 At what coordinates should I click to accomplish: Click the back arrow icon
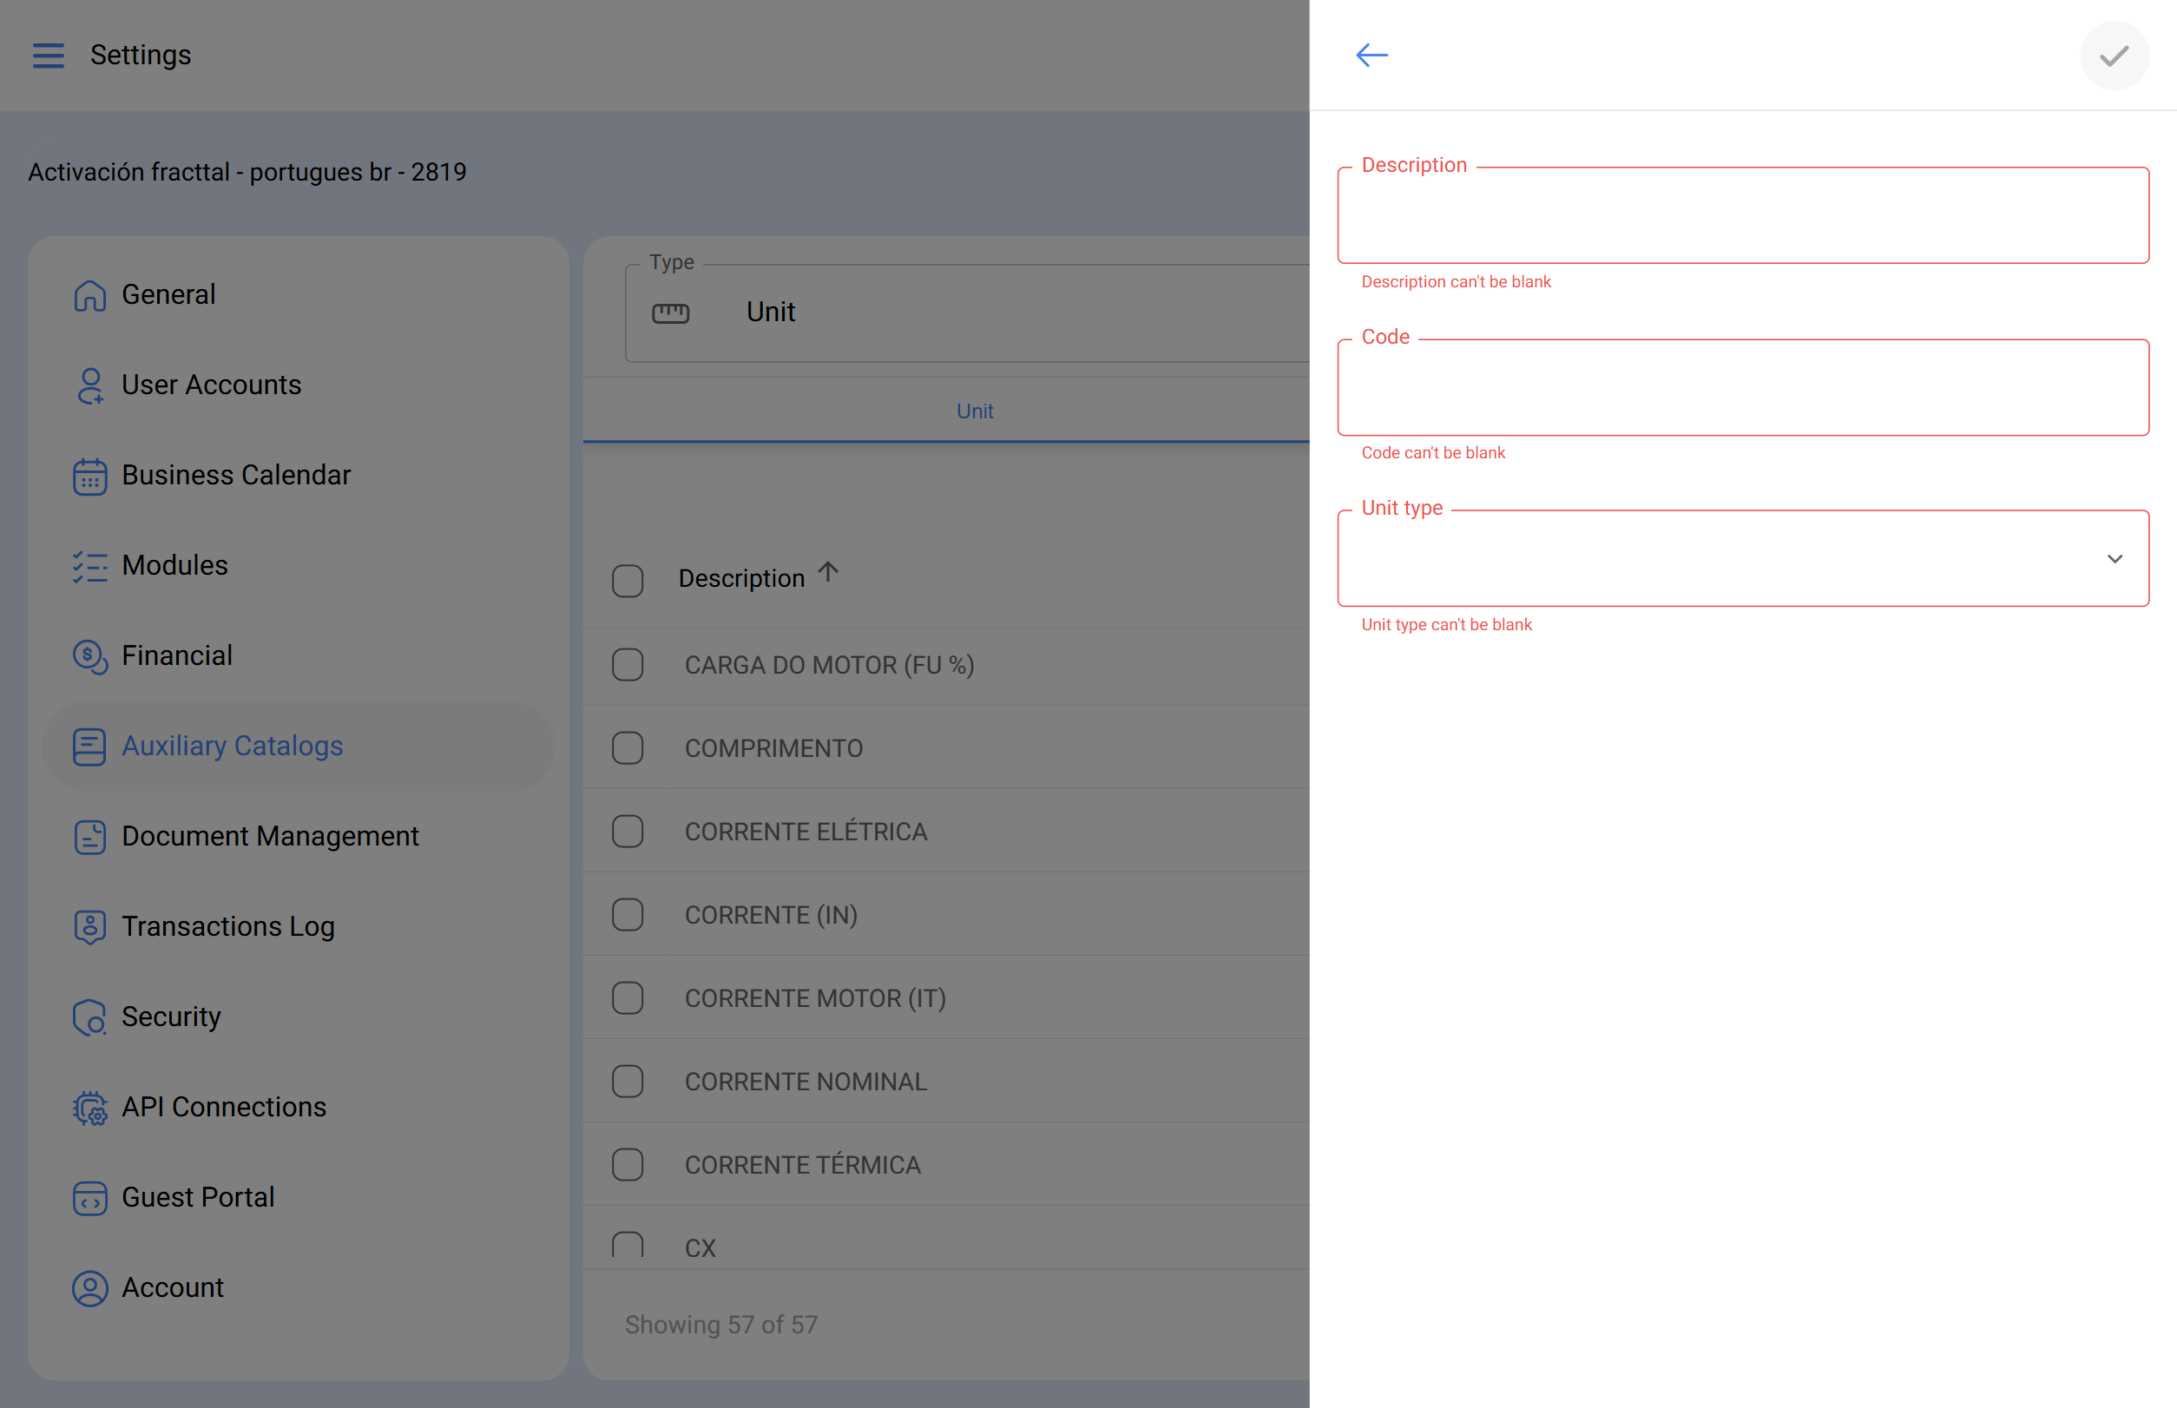pyautogui.click(x=1371, y=56)
